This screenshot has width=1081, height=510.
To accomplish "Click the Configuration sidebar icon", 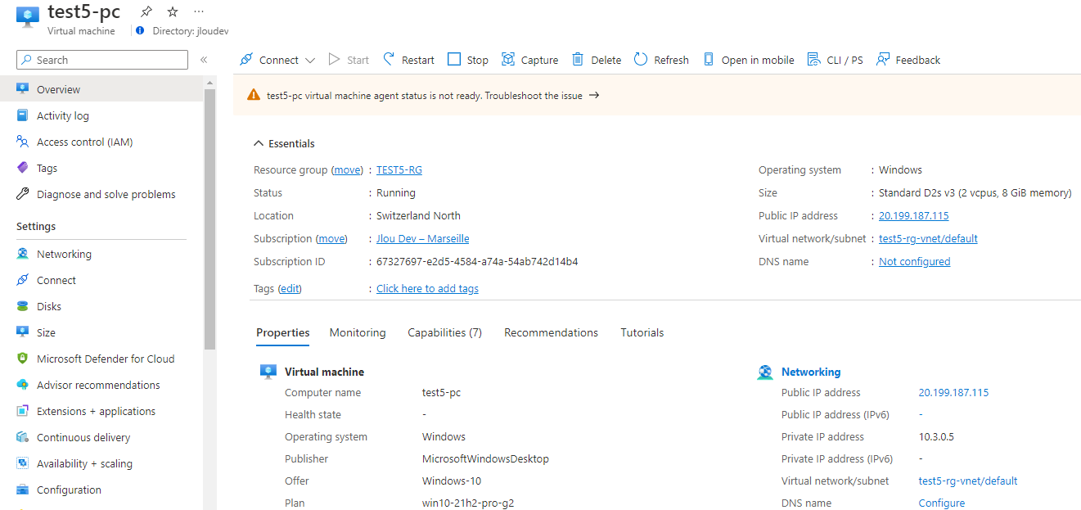I will [x=23, y=490].
